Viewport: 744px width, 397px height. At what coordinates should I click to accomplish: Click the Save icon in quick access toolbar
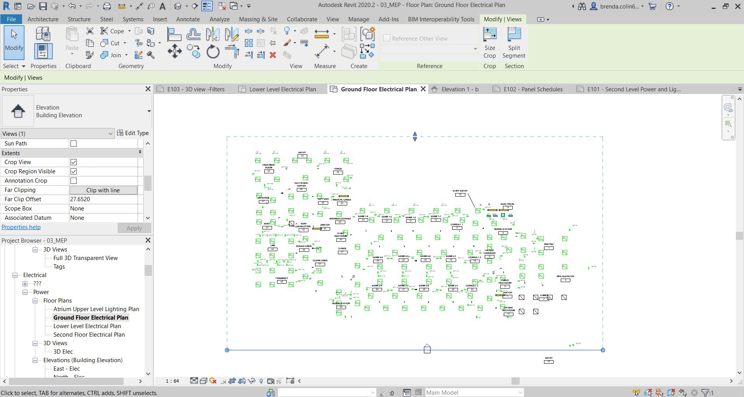(x=43, y=6)
